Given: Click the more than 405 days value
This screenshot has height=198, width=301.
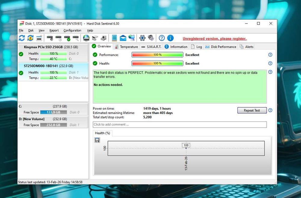Looking at the screenshot, I should [x=158, y=113].
